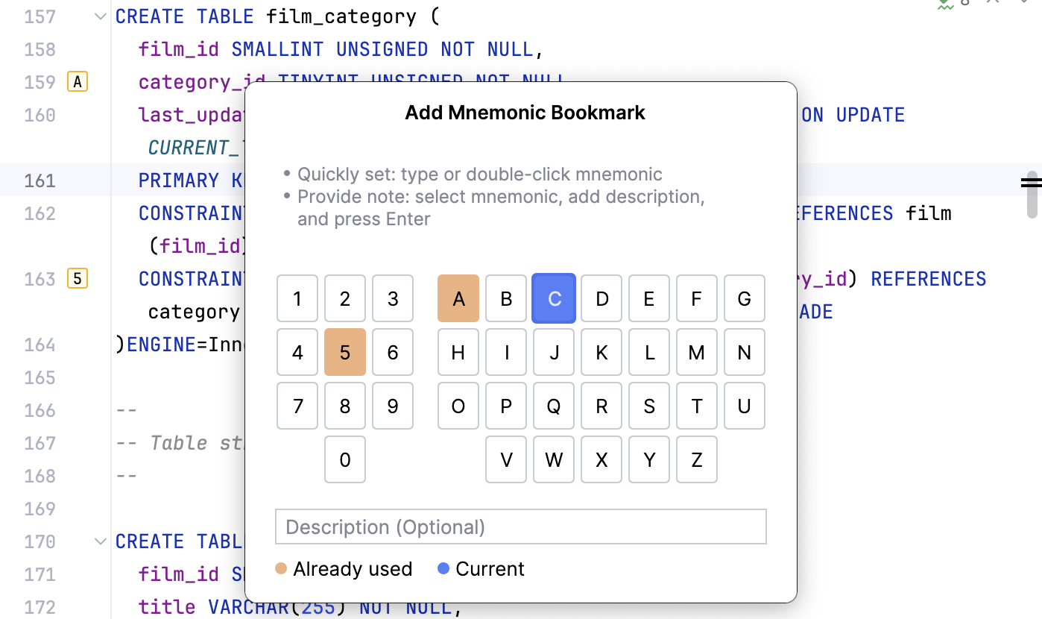Viewport: 1042px width, 619px height.
Task: Choose mnemonic digit 0
Action: click(x=344, y=459)
